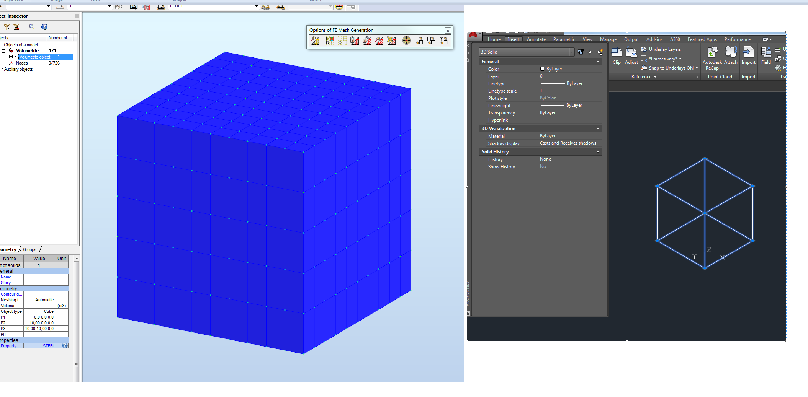
Task: Switch to the Groups tab
Action: (29, 249)
